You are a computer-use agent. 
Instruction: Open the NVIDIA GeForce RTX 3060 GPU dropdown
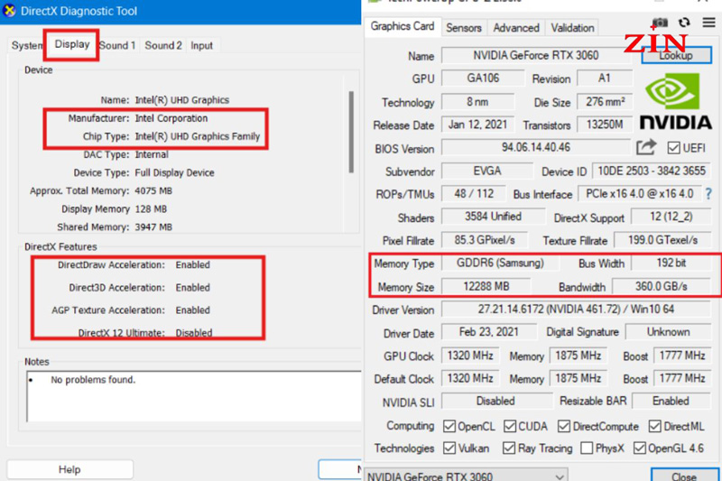466,476
